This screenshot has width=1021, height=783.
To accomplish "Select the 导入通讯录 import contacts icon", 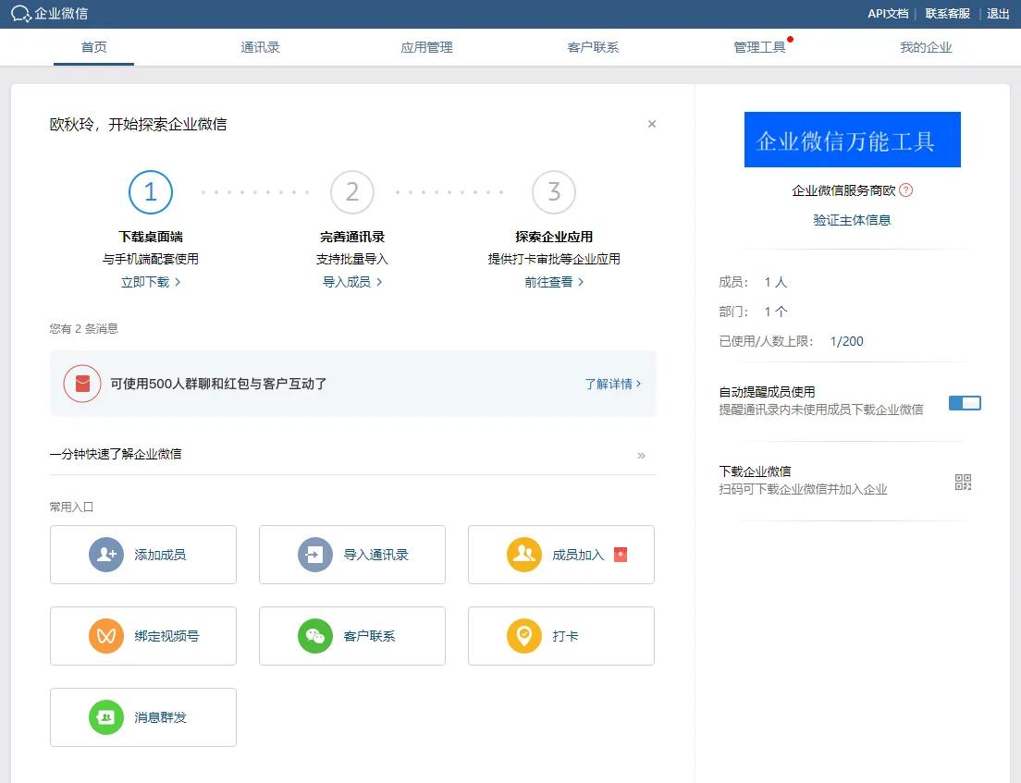I will 315,554.
